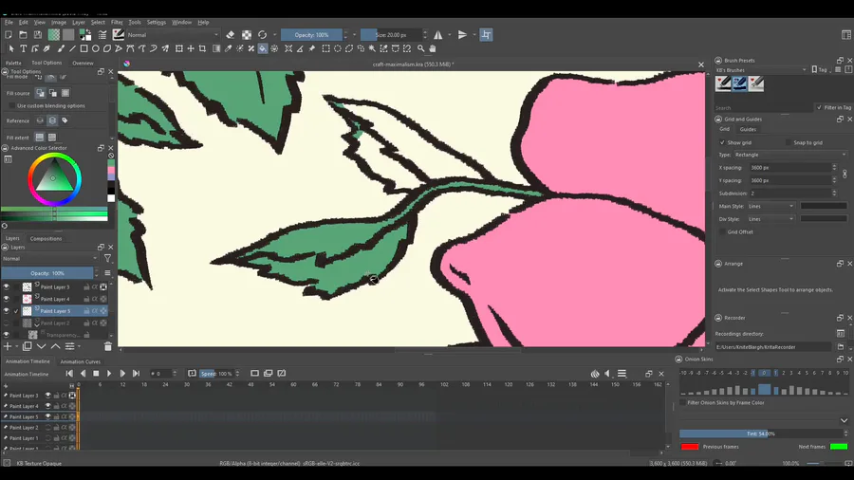The width and height of the screenshot is (854, 480).
Task: Reload the original brush preset
Action: point(263,35)
